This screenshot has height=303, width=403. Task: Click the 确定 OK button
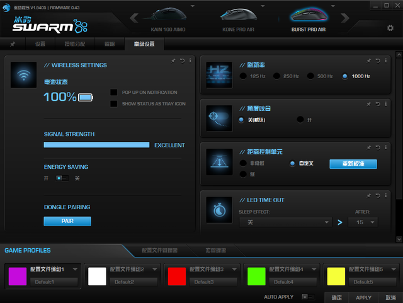point(336,297)
